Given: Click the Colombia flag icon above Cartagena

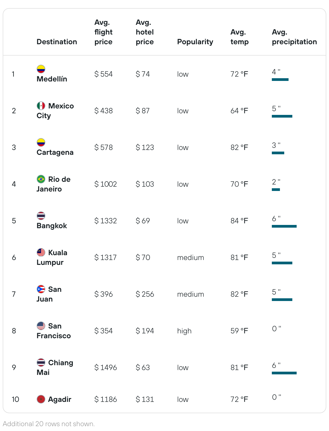Looking at the screenshot, I should [41, 142].
